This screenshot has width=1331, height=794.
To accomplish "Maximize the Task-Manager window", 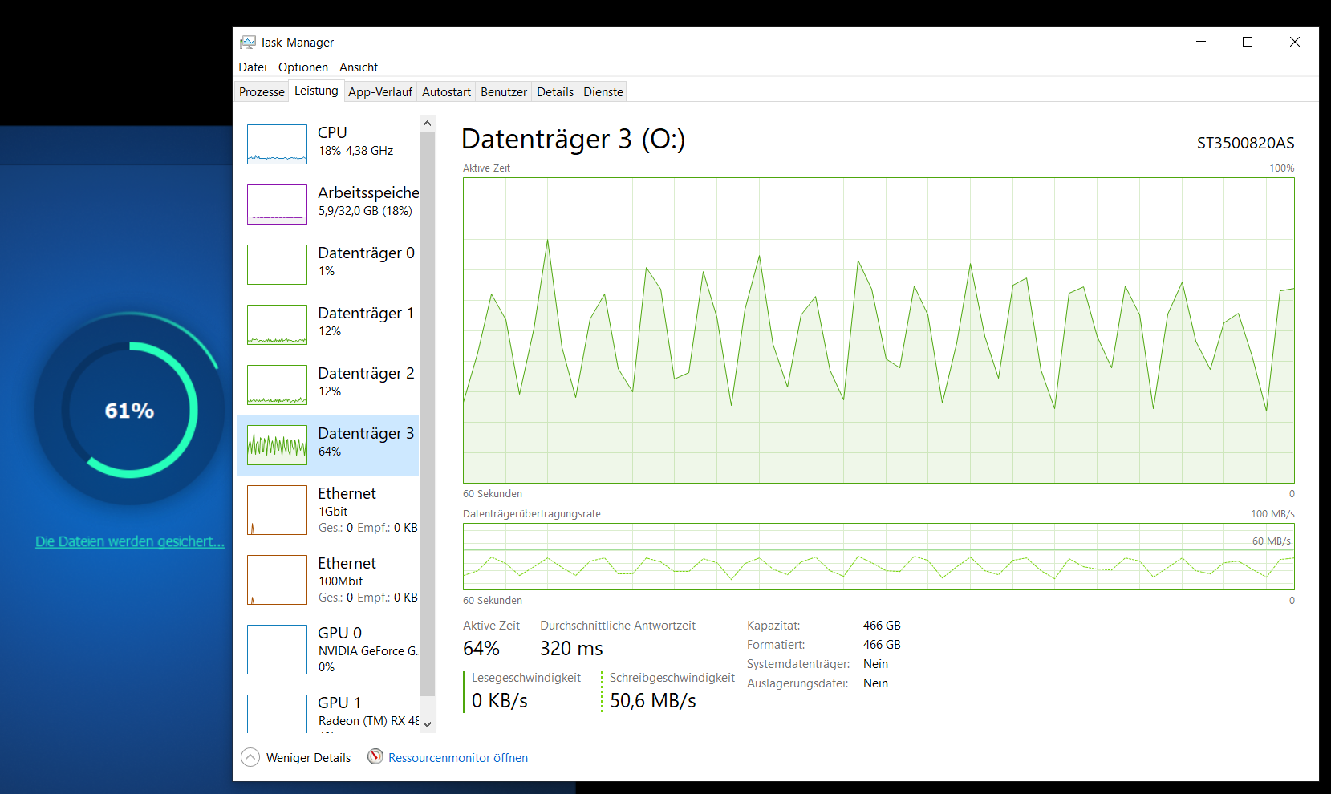I will [x=1248, y=42].
